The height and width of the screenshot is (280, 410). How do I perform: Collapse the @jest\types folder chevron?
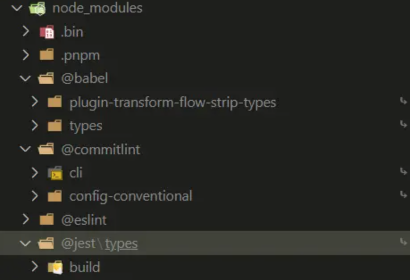click(25, 243)
